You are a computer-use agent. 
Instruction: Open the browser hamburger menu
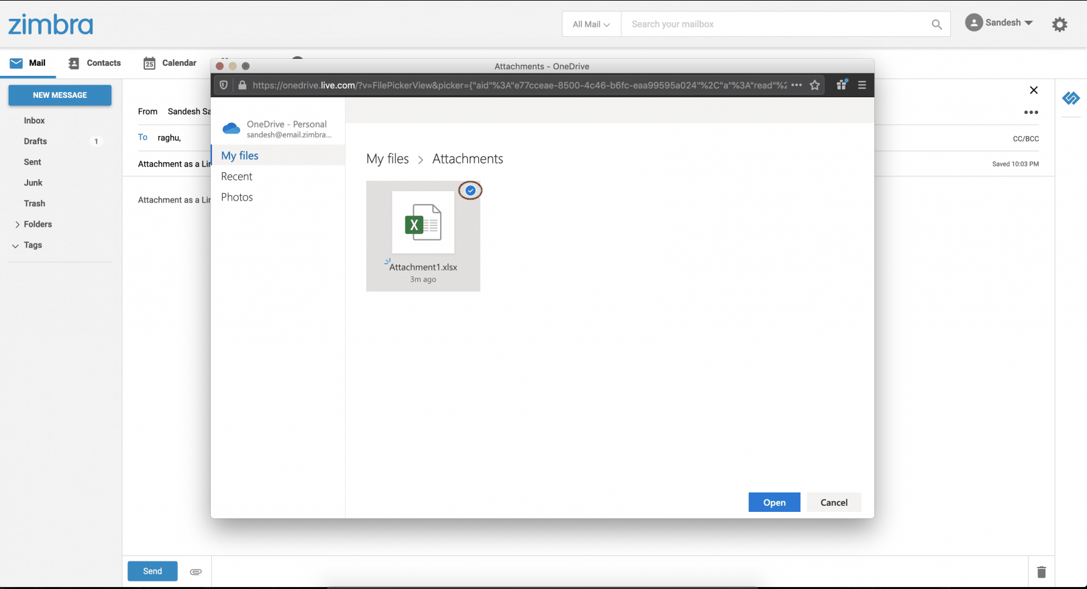[862, 85]
